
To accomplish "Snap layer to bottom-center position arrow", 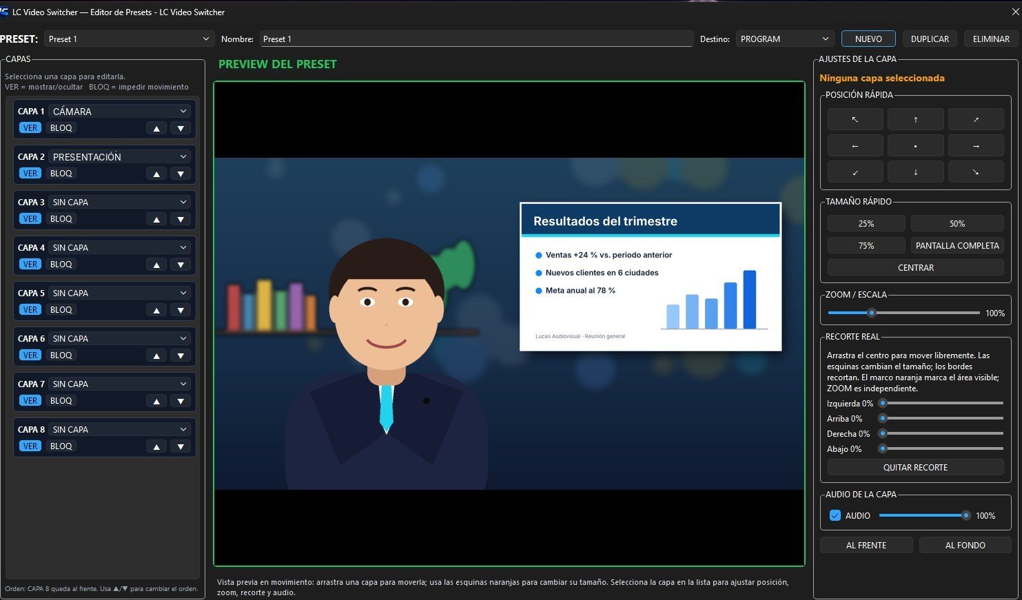I will coord(915,172).
